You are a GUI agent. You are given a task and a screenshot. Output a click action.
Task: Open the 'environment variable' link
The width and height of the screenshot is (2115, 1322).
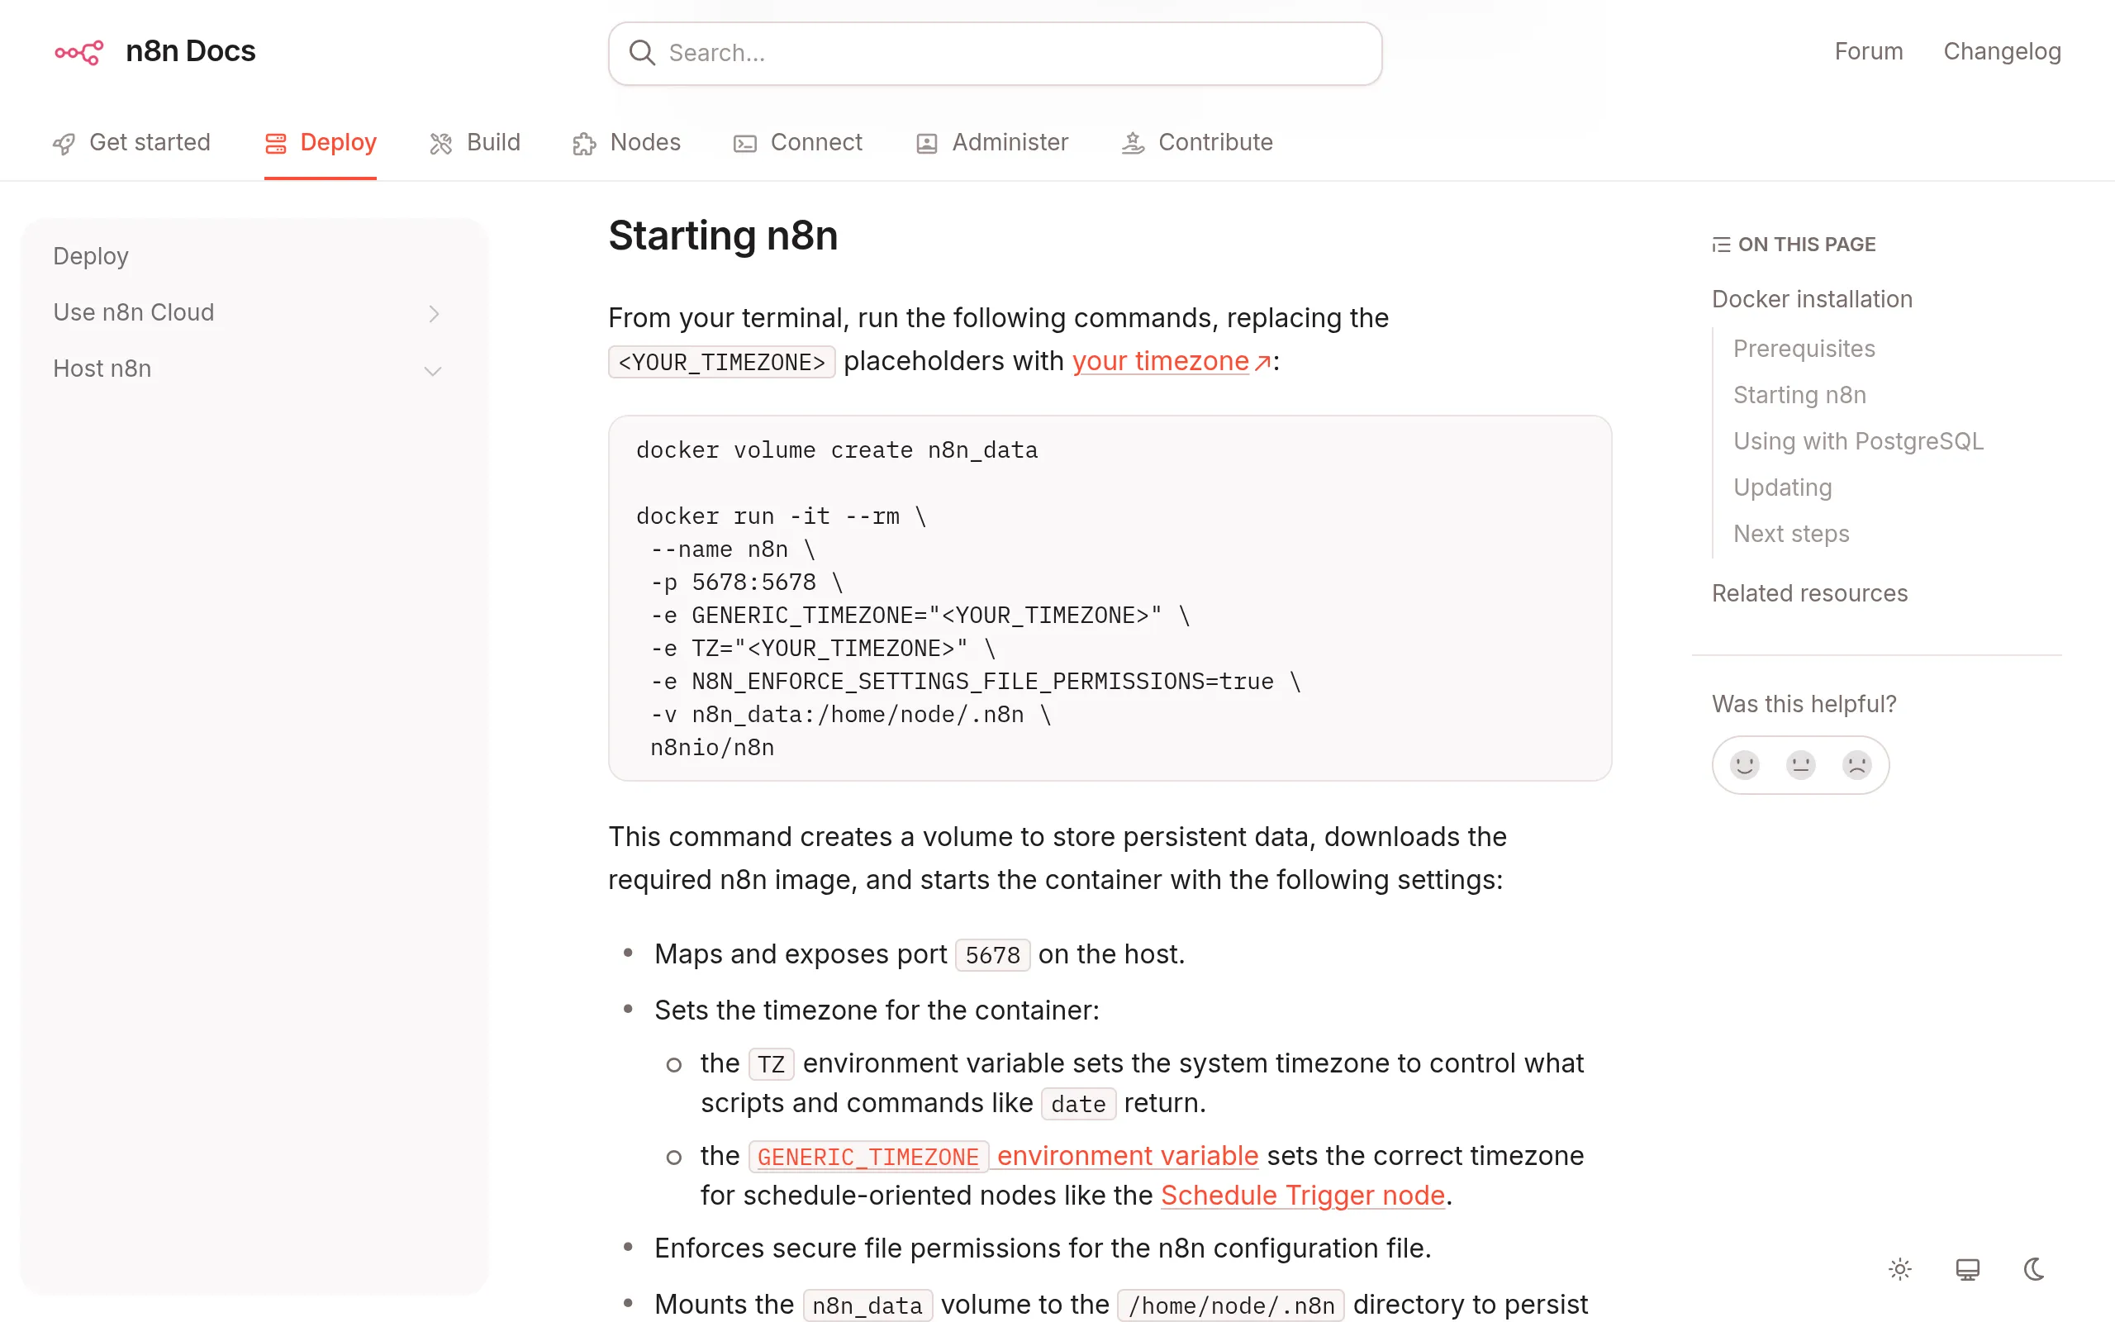(1128, 1156)
